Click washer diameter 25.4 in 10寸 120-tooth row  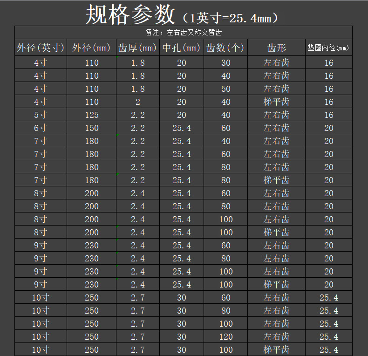coord(329,337)
